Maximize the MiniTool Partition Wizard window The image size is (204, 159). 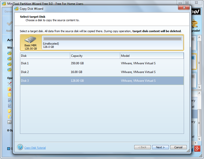click(x=187, y=2)
